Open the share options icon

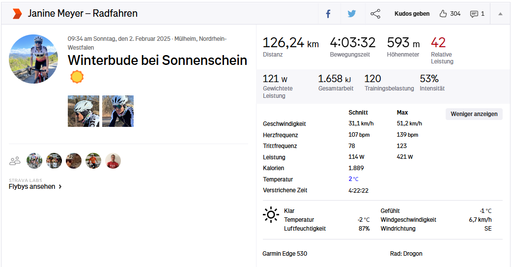[375, 14]
